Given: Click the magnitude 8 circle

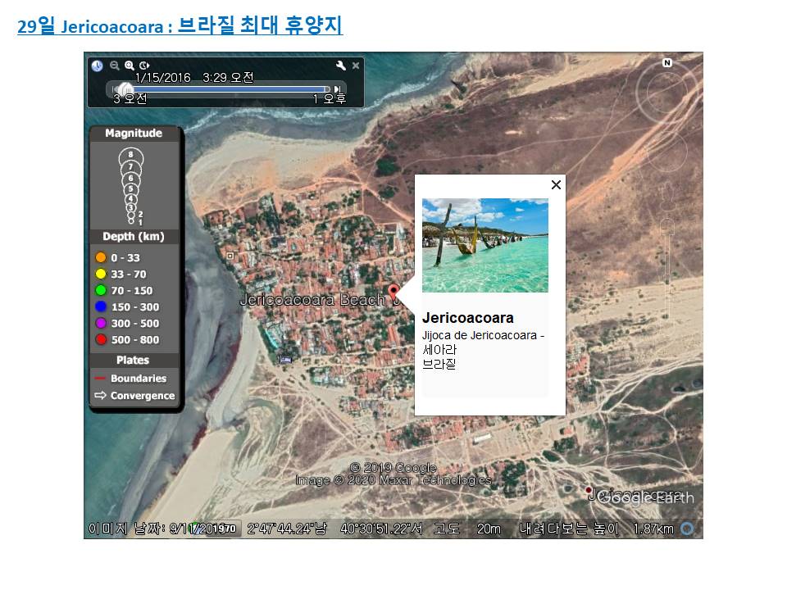Looking at the screenshot, I should pyautogui.click(x=131, y=157).
